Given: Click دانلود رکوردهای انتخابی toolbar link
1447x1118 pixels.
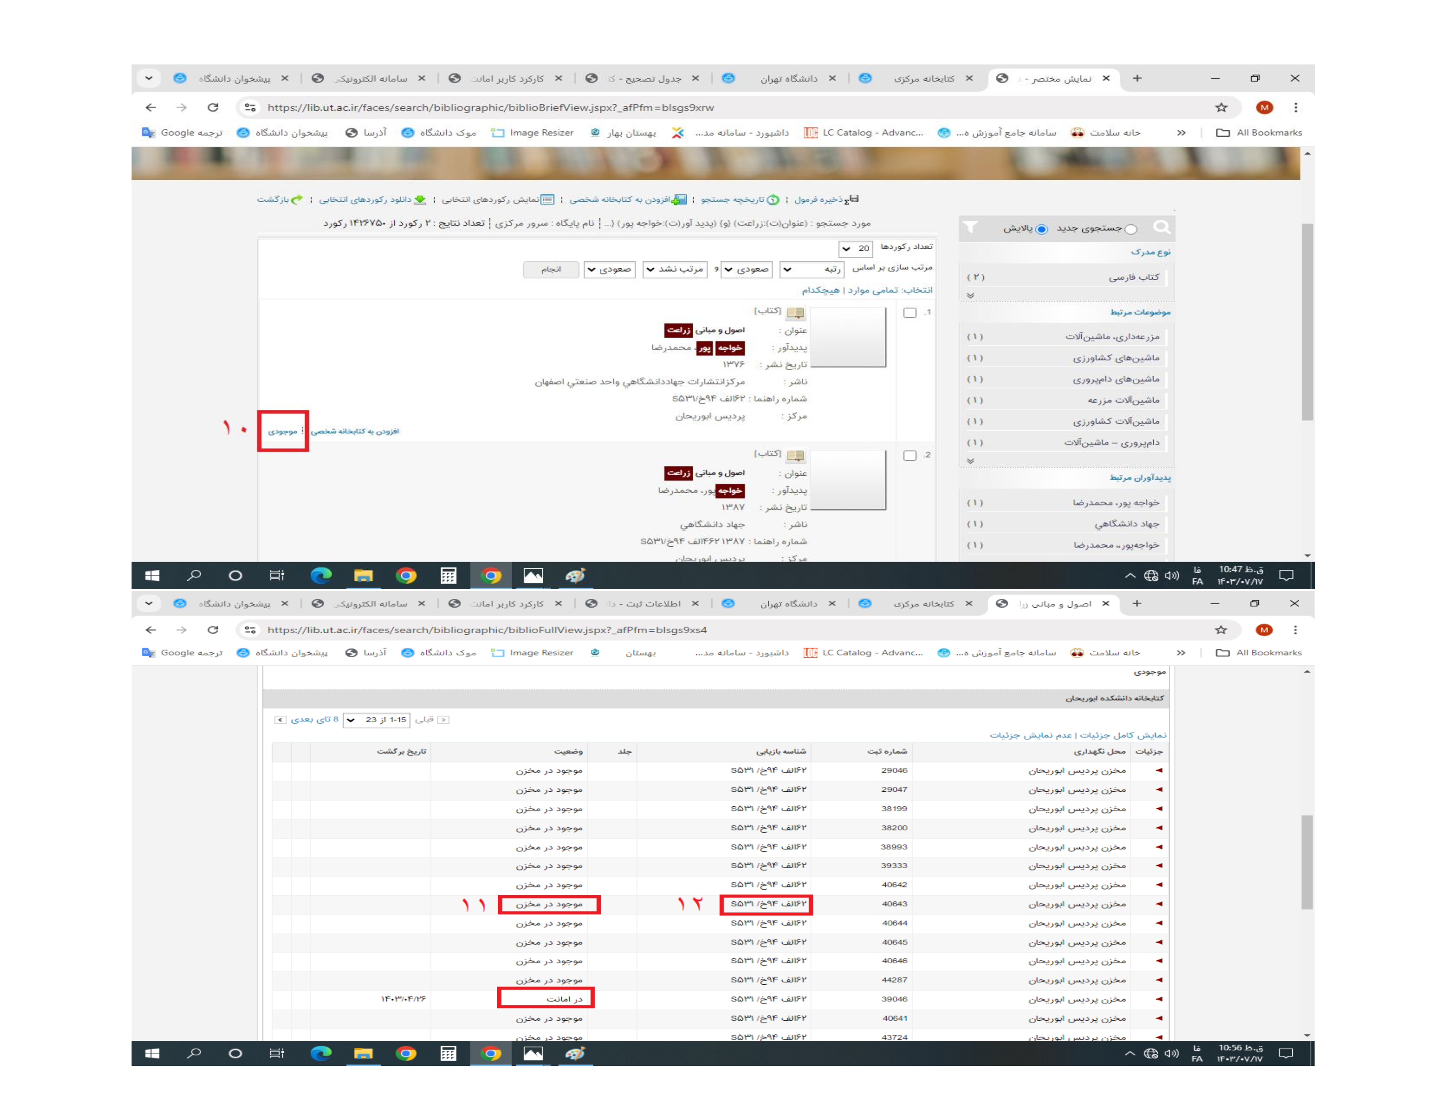Looking at the screenshot, I should coord(372,199).
